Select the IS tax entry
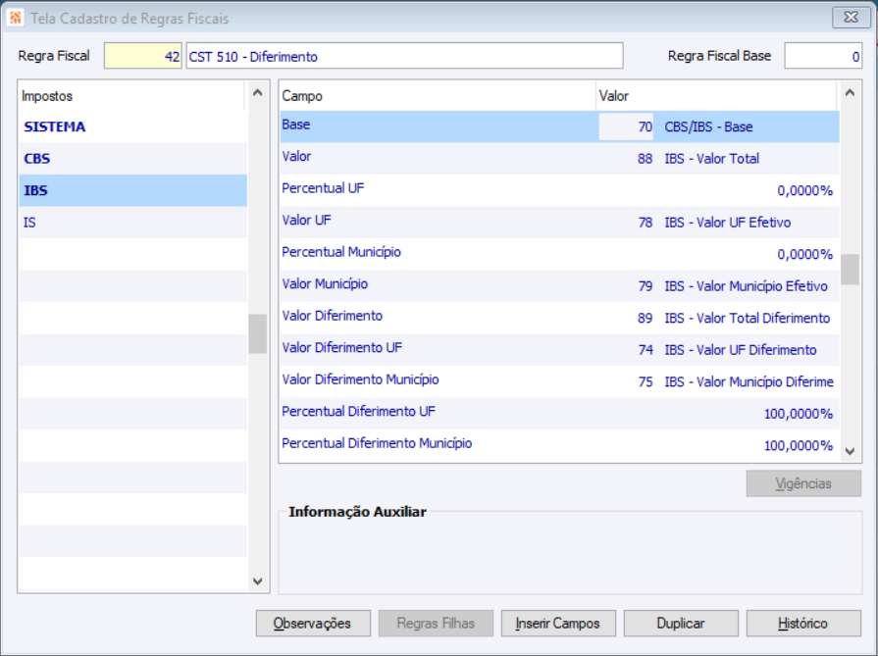 coord(29,223)
